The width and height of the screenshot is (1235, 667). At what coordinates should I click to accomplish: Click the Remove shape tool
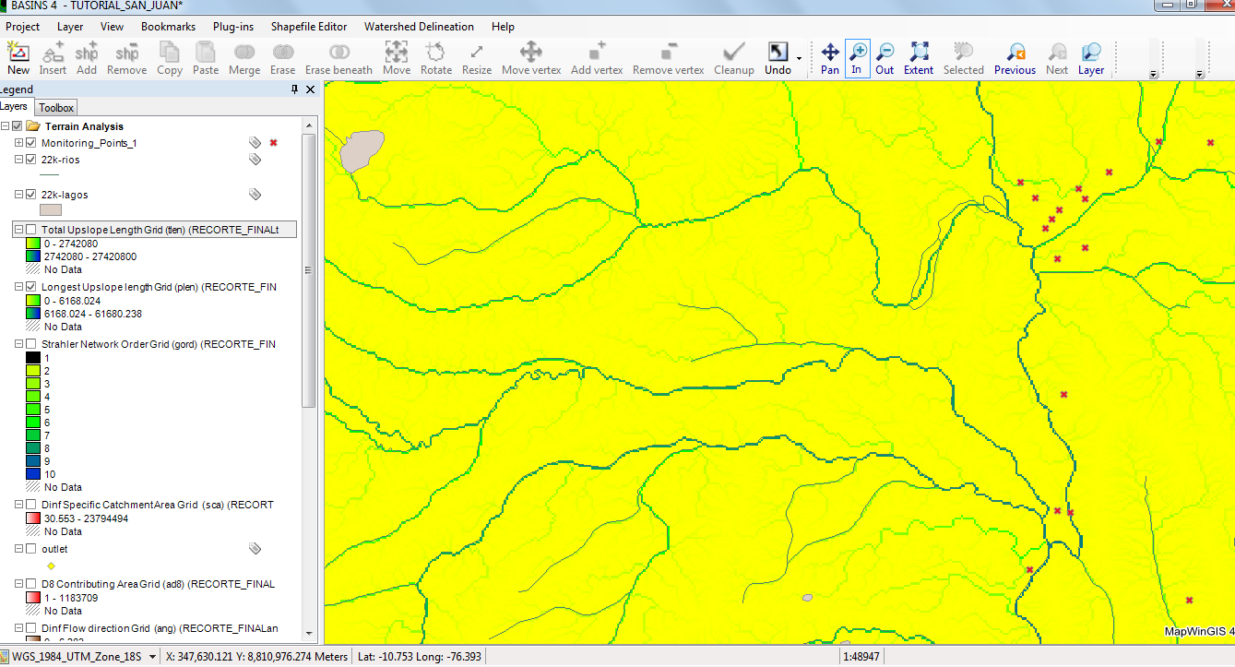click(x=126, y=58)
